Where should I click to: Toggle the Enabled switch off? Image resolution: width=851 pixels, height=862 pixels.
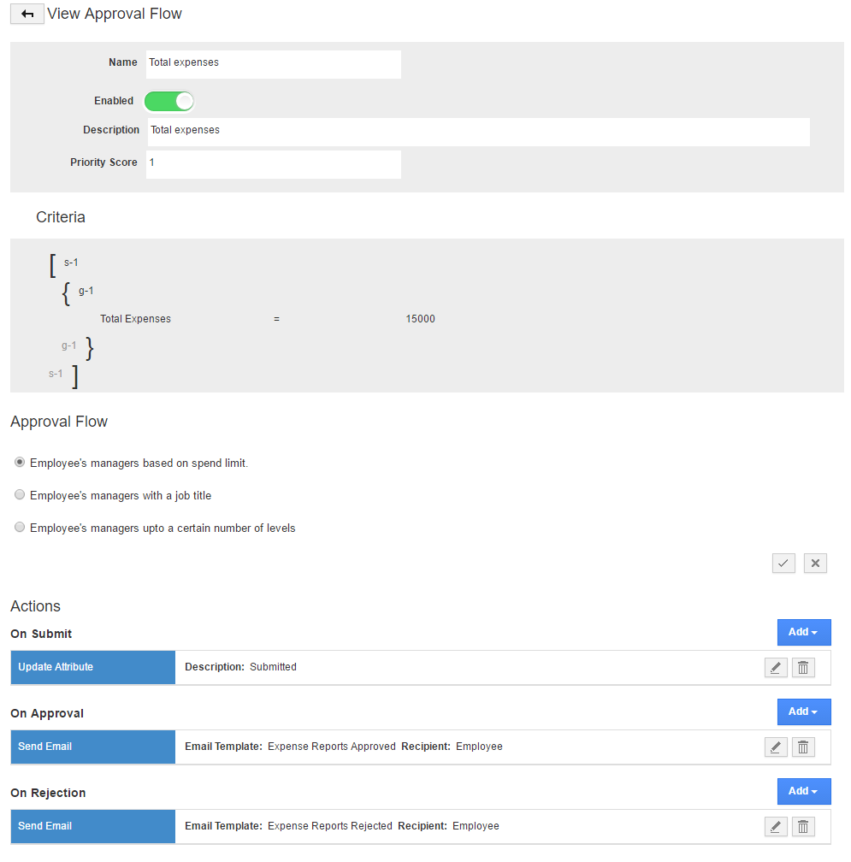[x=169, y=102]
